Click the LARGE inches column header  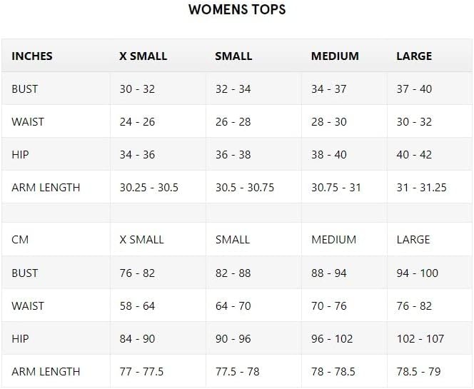430,56
